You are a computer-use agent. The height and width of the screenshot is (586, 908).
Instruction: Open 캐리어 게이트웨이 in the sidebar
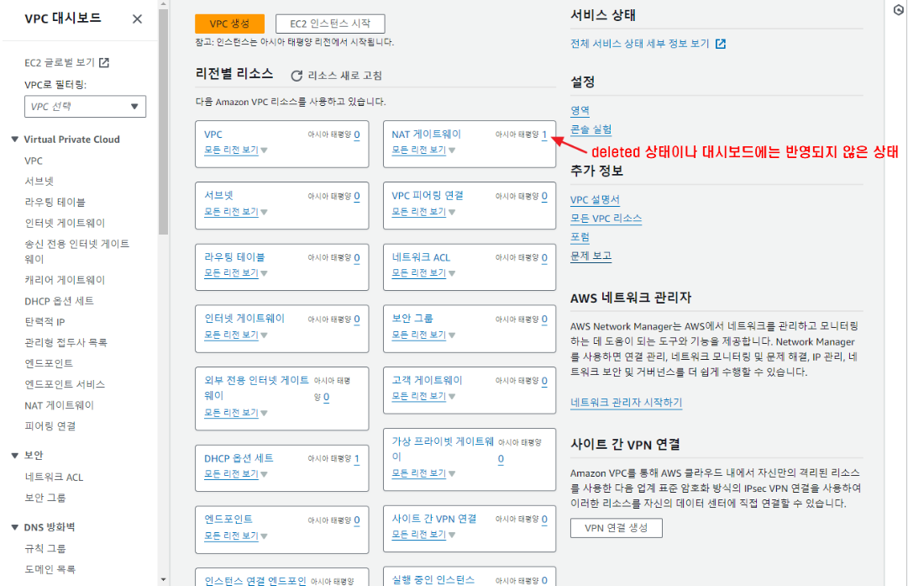click(65, 281)
